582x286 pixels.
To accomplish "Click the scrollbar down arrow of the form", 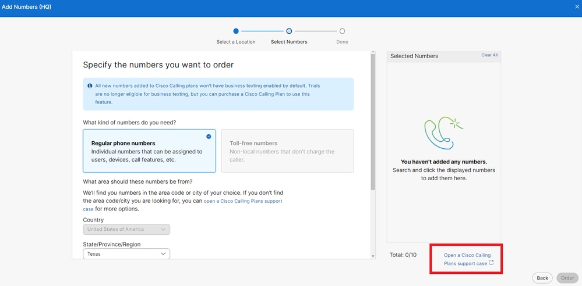I will click(x=373, y=256).
